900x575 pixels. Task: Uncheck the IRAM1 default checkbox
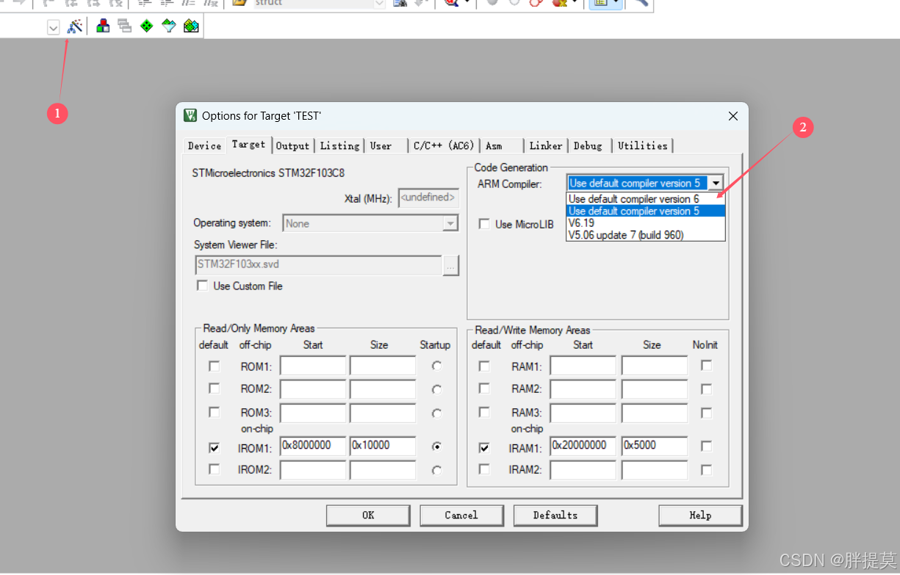[x=484, y=447]
